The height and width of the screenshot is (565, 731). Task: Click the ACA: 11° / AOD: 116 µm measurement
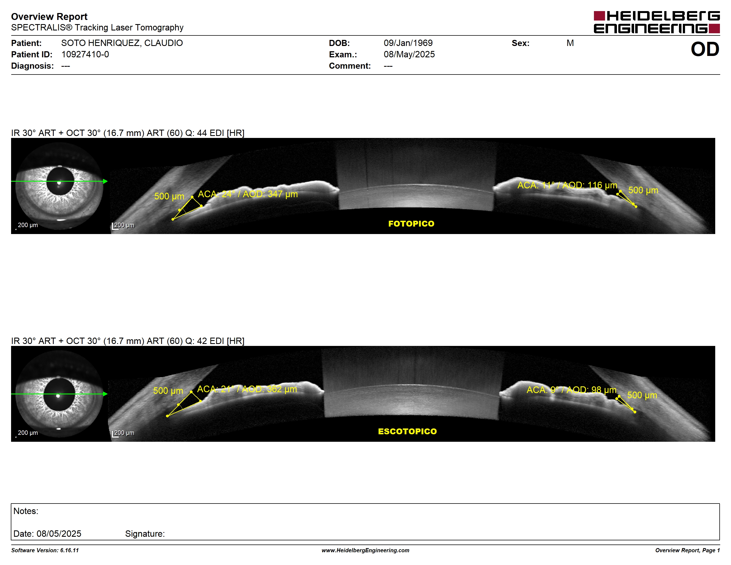[567, 185]
